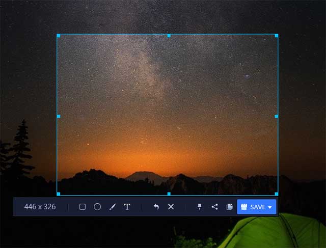Screen dimensions: 326x248
Task: Grab the left-middle selection handle
Action: (59, 116)
